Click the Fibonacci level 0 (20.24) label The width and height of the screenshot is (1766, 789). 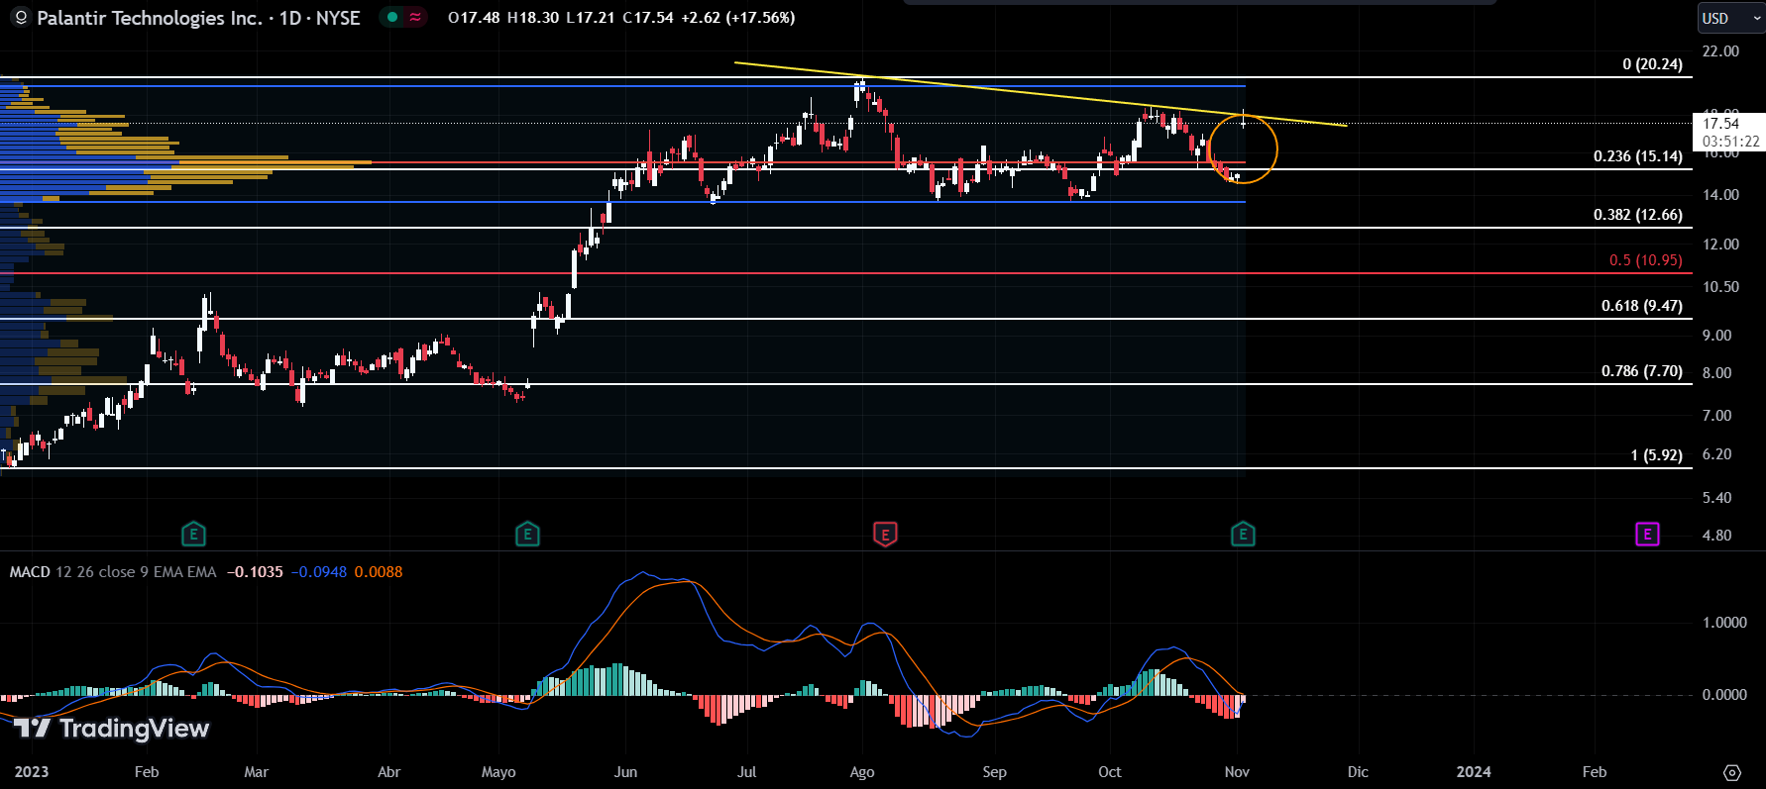[1652, 64]
